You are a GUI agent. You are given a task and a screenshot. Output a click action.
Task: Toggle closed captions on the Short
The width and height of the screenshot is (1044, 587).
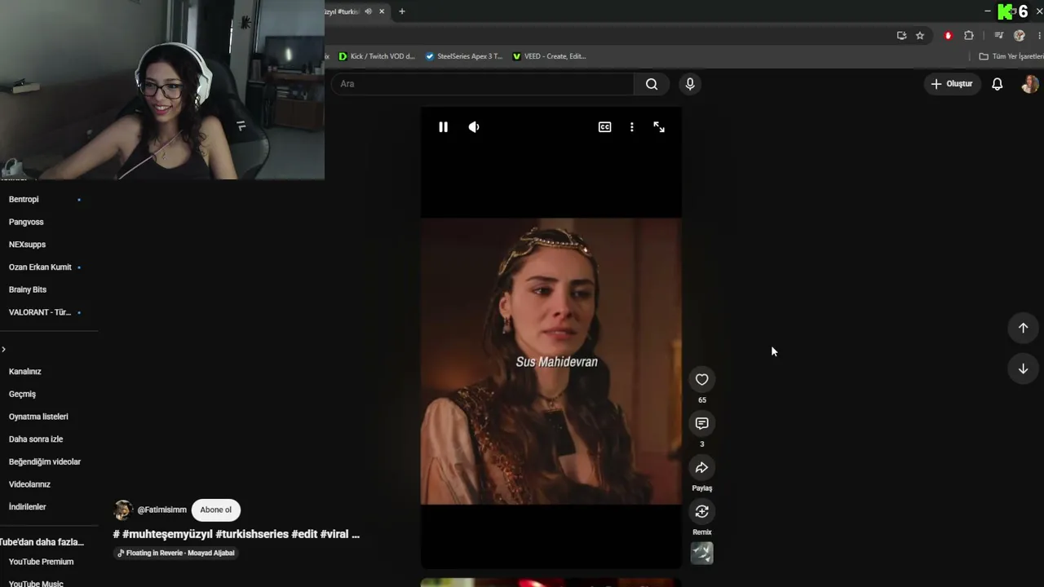[x=604, y=127]
